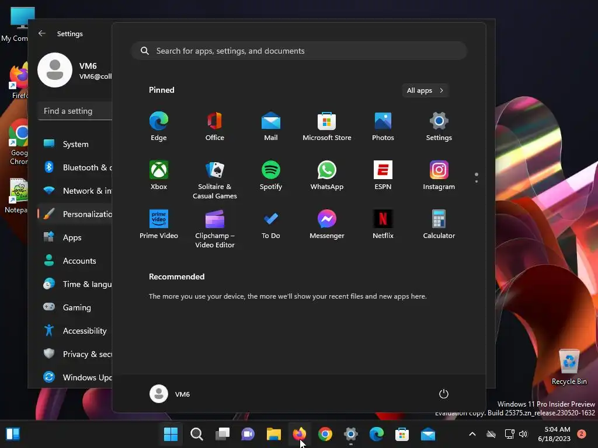Select Bluetooth & devices in Settings
This screenshot has height=448, width=598.
pyautogui.click(x=75, y=167)
